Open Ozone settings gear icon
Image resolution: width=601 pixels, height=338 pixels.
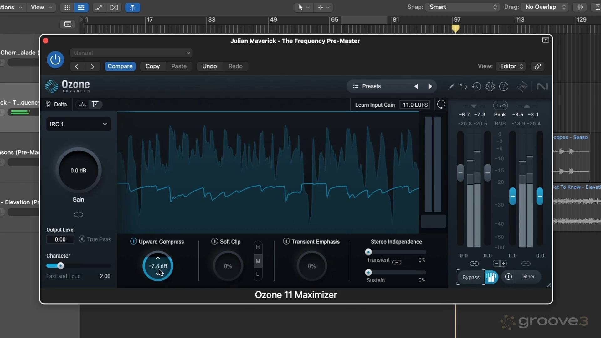coord(490,86)
